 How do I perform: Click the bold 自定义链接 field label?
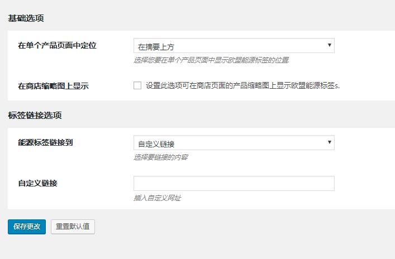click(x=38, y=183)
